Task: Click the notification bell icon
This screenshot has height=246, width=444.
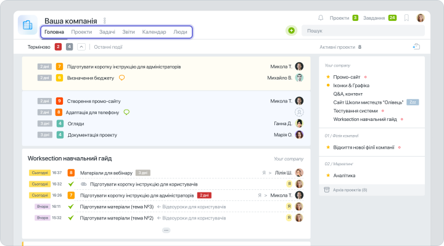Action: click(x=321, y=18)
